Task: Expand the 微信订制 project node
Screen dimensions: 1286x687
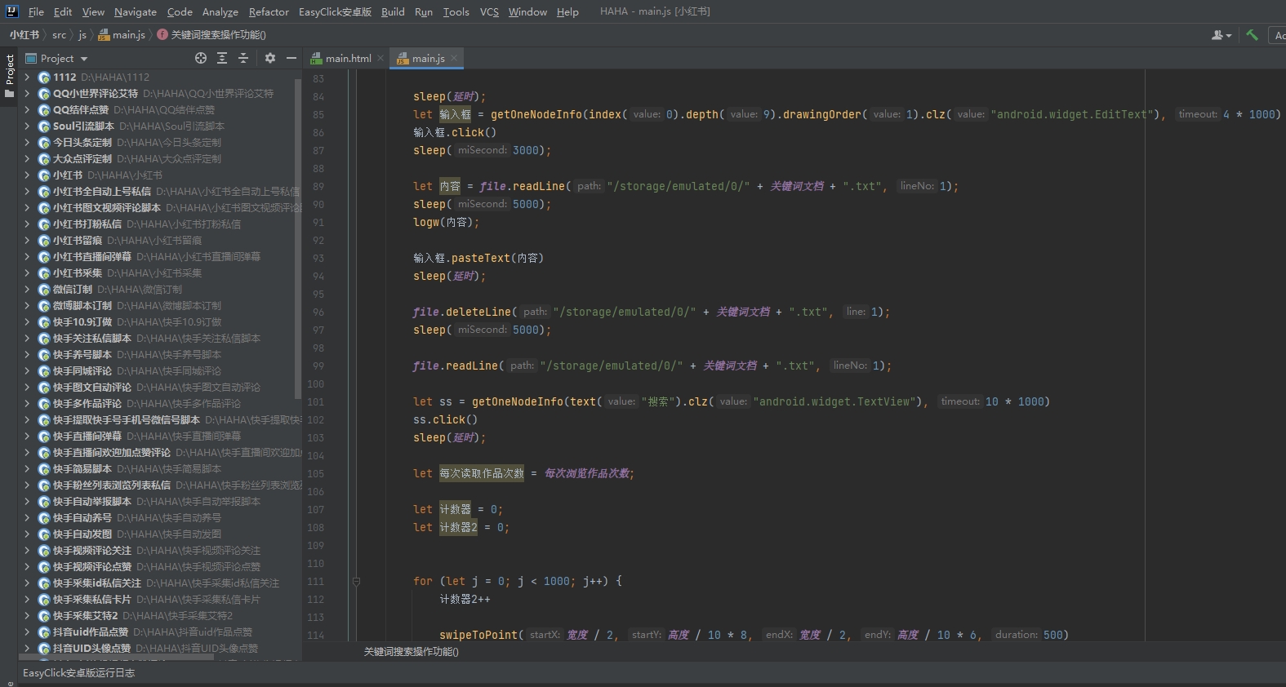Action: tap(27, 289)
